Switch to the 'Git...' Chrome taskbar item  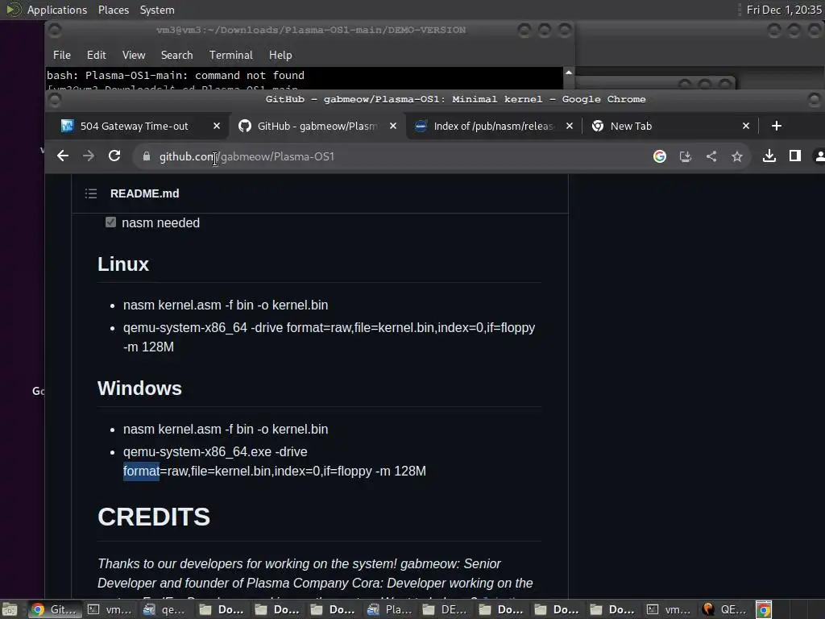point(54,609)
